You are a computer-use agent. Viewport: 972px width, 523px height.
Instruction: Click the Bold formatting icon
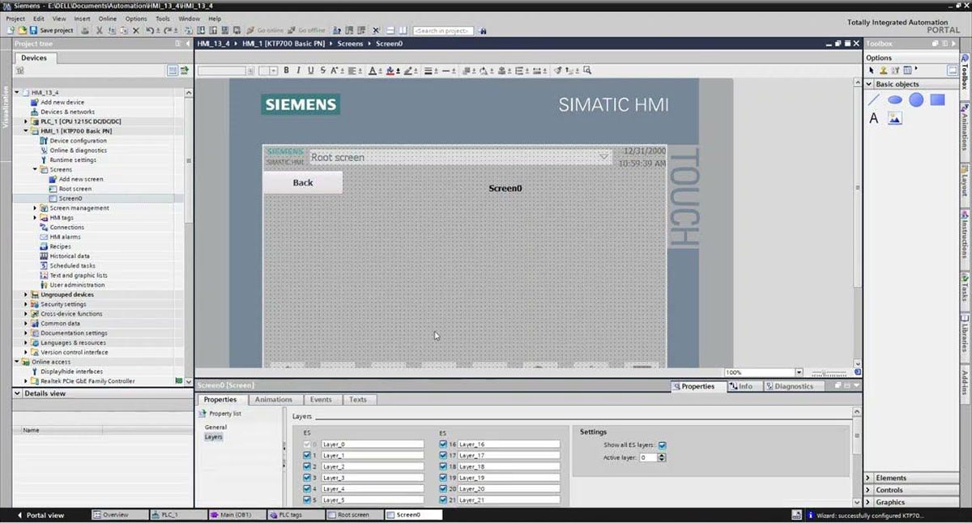tap(286, 70)
